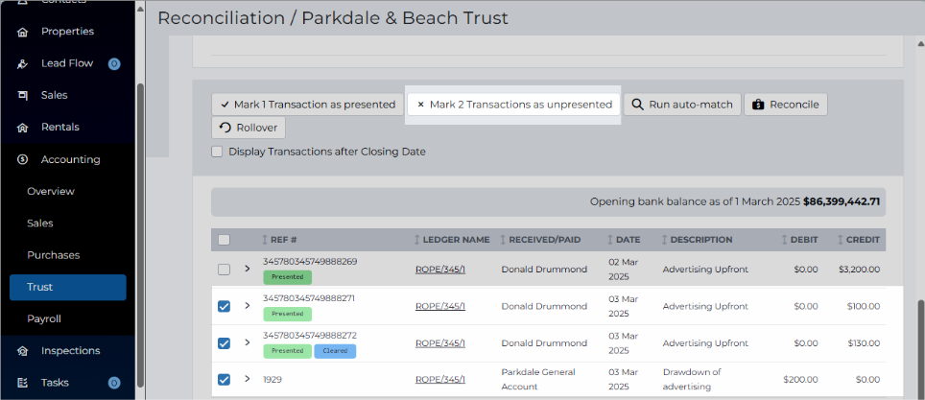Open ROPE/345/1 ledger link in 888269 row
925x400 pixels.
[x=440, y=269]
